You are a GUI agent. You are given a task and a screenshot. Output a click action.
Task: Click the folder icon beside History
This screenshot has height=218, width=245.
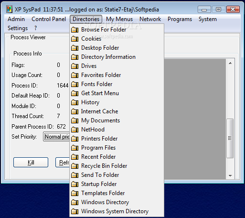[75, 102]
